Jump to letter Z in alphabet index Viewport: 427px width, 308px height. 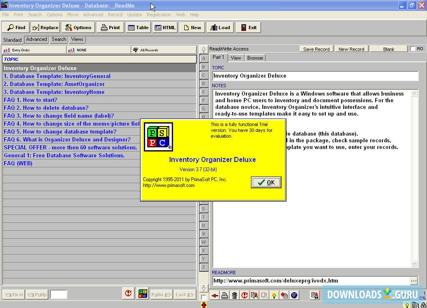[x=203, y=267]
